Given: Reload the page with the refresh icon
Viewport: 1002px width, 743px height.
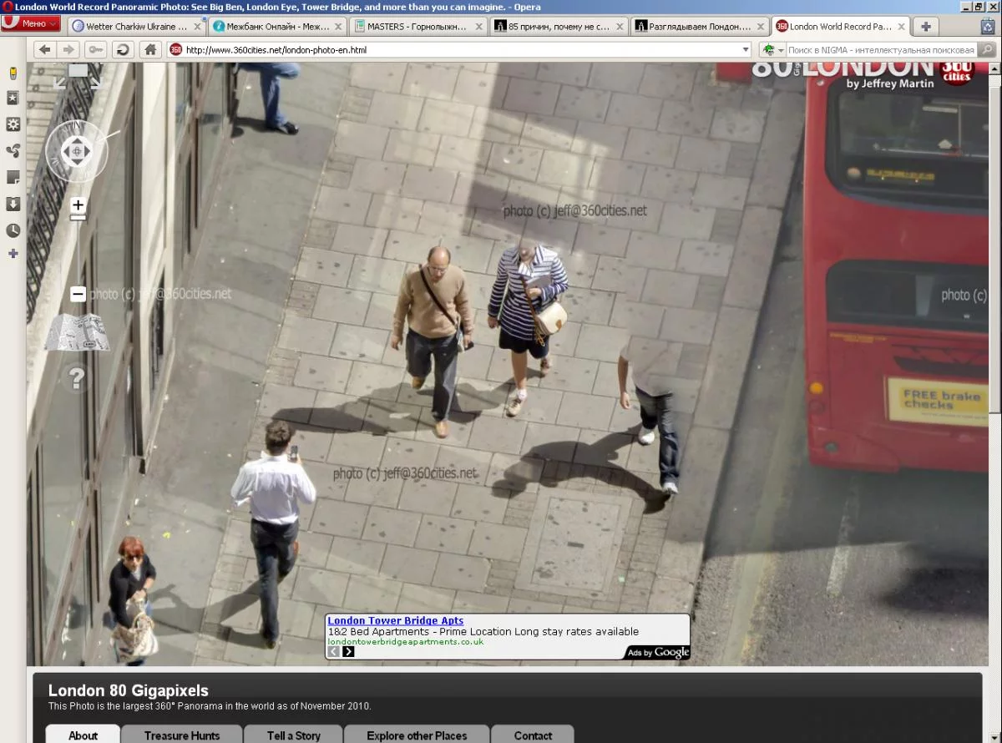Looking at the screenshot, I should click(123, 49).
